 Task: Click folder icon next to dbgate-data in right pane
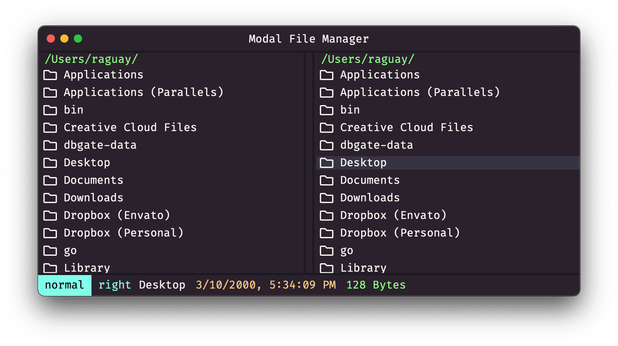coord(327,145)
